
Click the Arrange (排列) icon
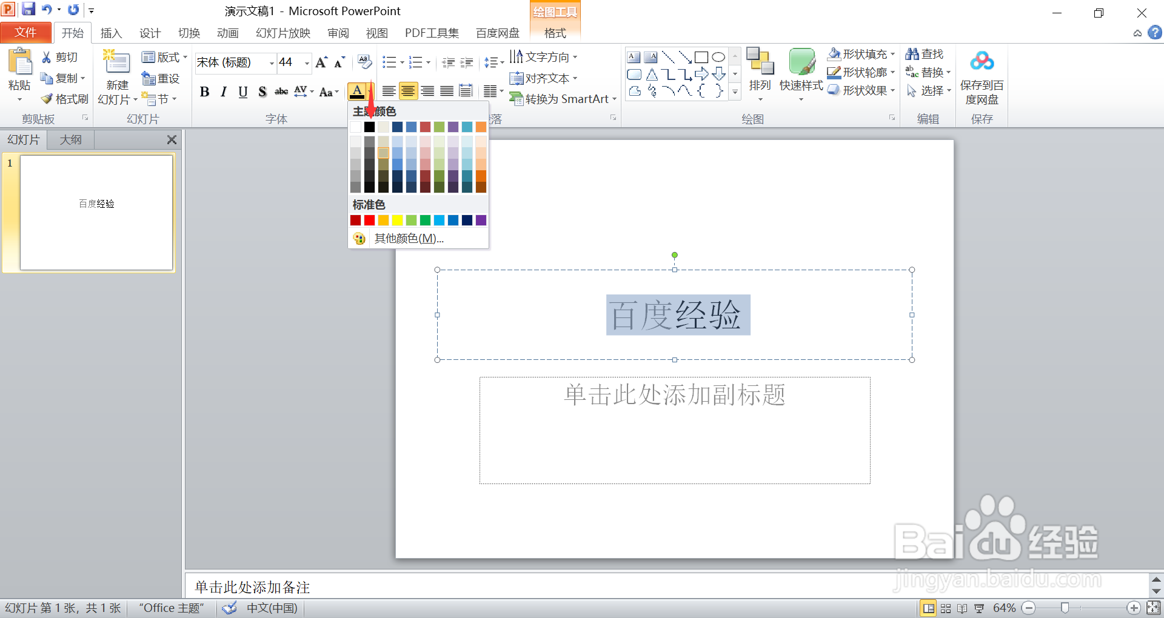tap(760, 62)
